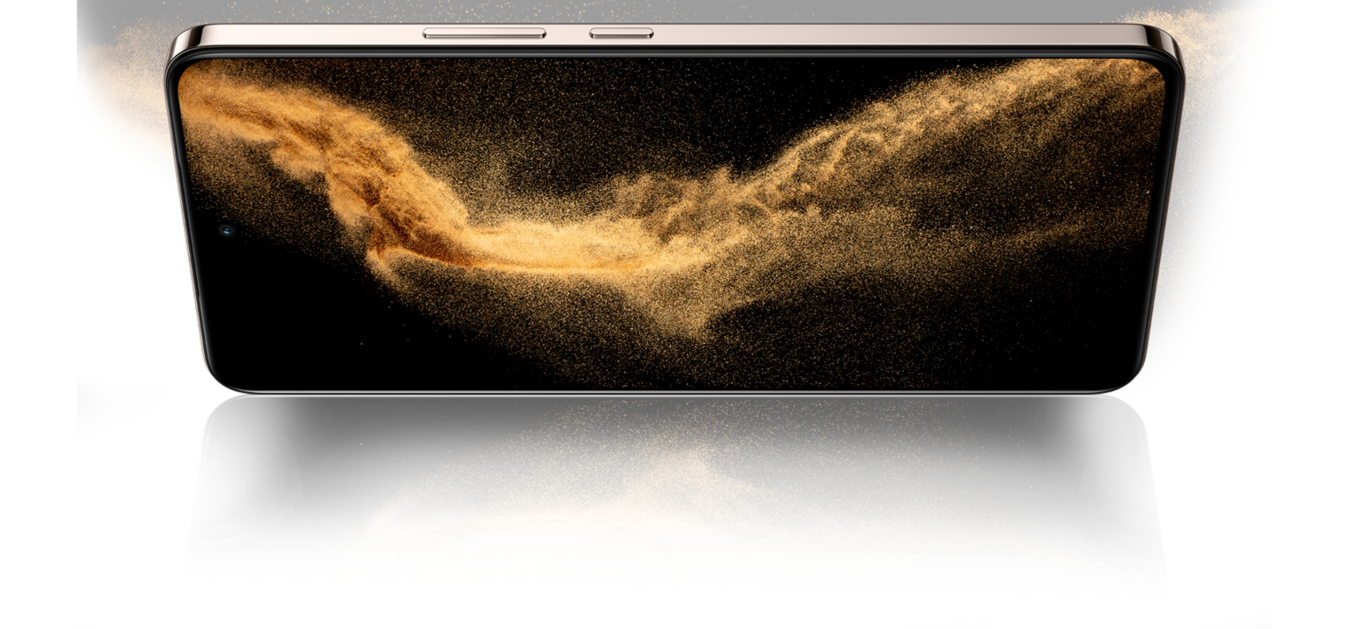Click the phone's bottom edge glossy line
This screenshot has width=1349, height=629.
click(675, 392)
